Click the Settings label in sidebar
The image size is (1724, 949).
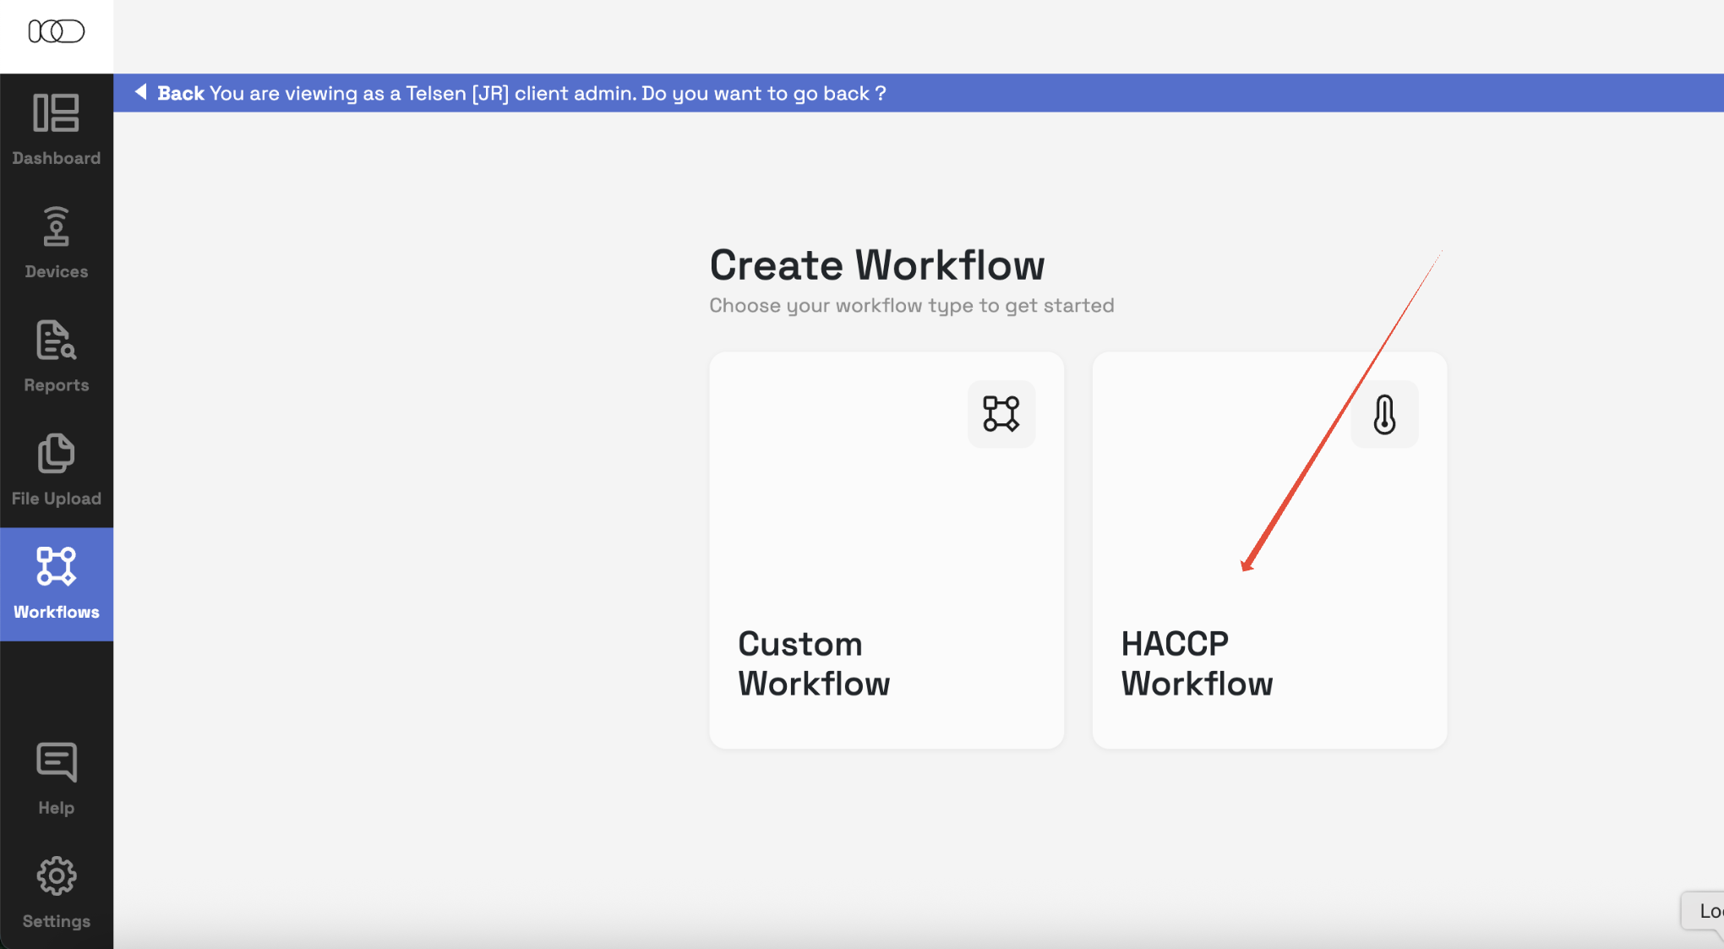tap(56, 921)
